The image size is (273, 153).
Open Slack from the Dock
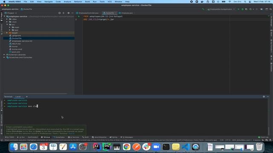pyautogui.click(x=146, y=147)
